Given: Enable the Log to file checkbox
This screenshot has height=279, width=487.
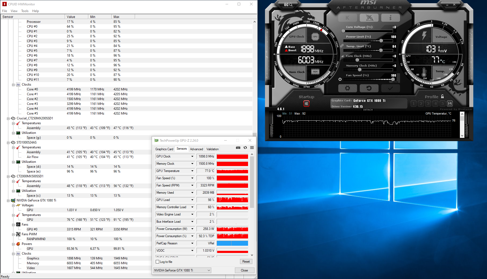Looking at the screenshot, I should point(158,262).
